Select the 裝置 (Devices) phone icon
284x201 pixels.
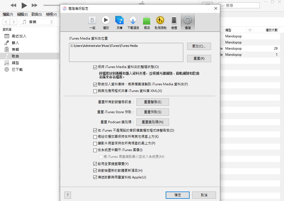[x=174, y=22]
